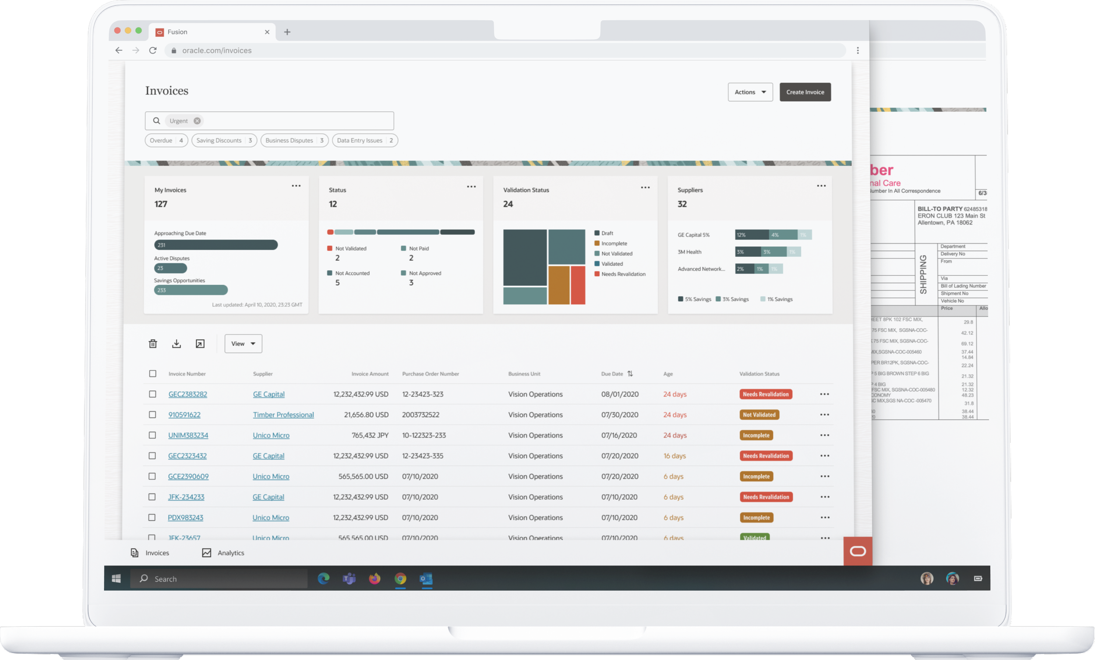Viewport: 1095px width, 660px height.
Task: Sort by Due Date arrows icon
Action: point(630,373)
